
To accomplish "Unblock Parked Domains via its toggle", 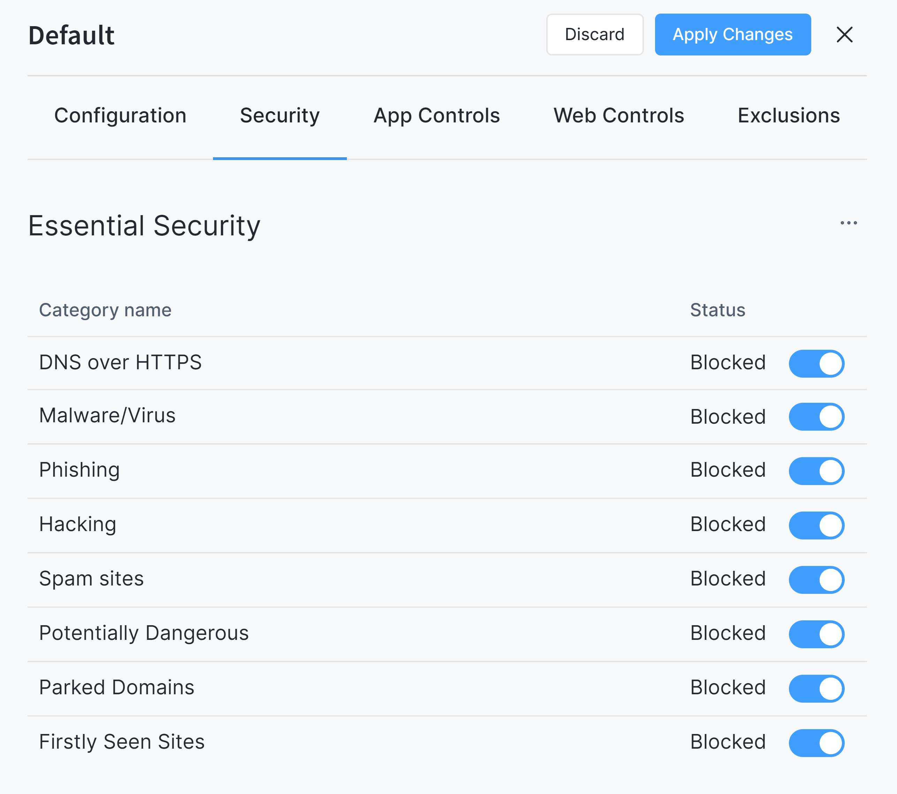I will pyautogui.click(x=816, y=688).
